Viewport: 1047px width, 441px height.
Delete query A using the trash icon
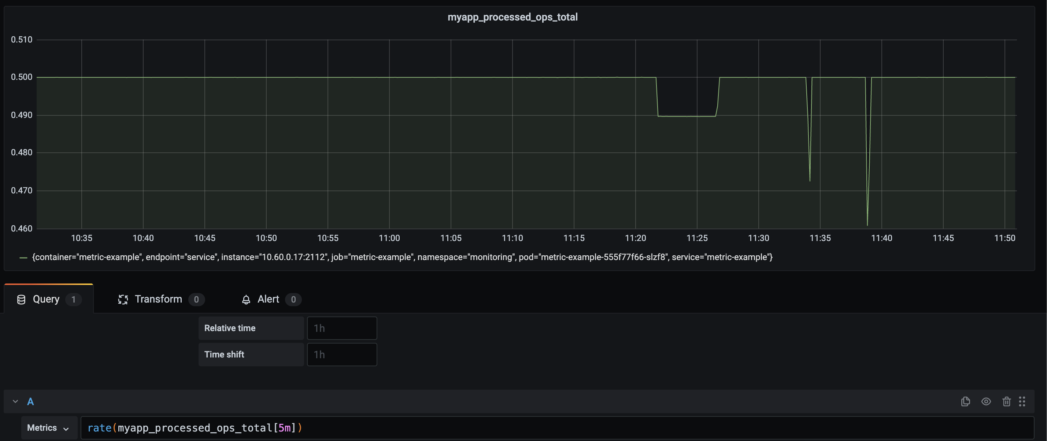(1006, 401)
